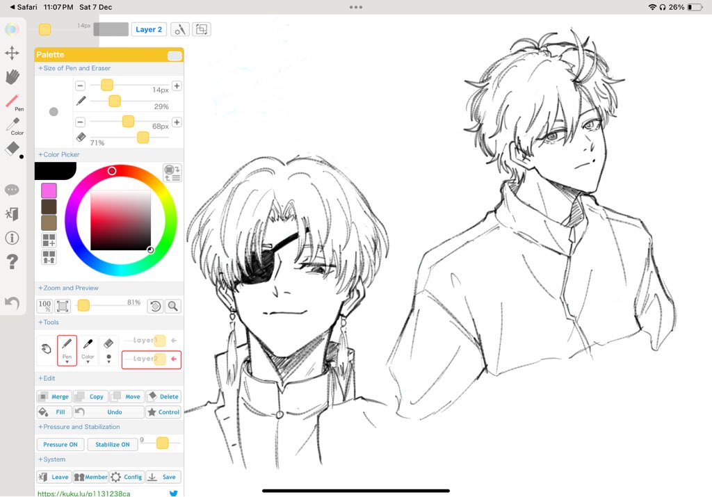Viewport: 712px width, 497px height.
Task: Collapse the Pressure and Stabilization section
Action: [79, 427]
